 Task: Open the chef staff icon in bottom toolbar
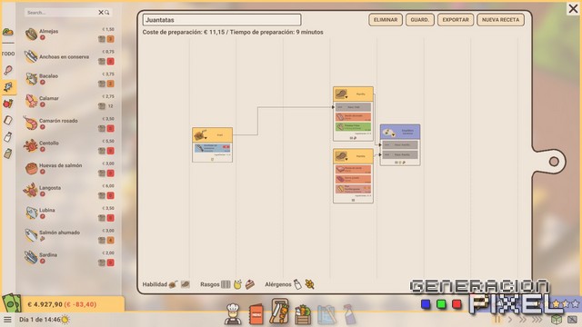click(233, 313)
